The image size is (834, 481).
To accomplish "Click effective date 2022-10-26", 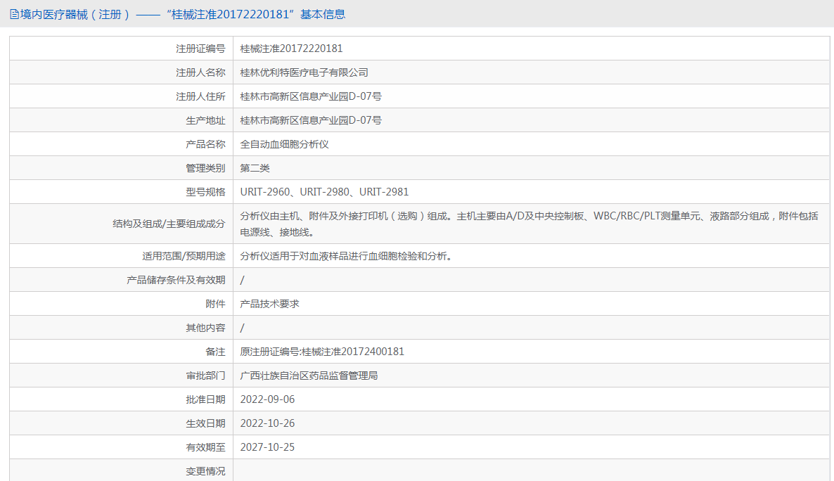I will [267, 423].
